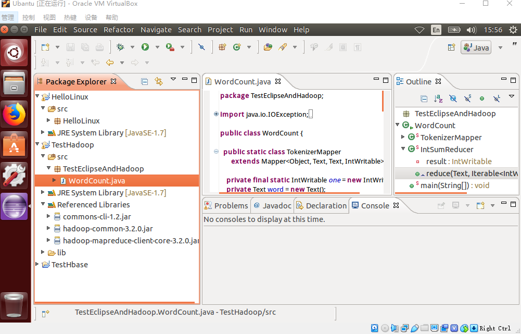Click the green Run button in toolbar
The image size is (521, 334).
pyautogui.click(x=145, y=47)
